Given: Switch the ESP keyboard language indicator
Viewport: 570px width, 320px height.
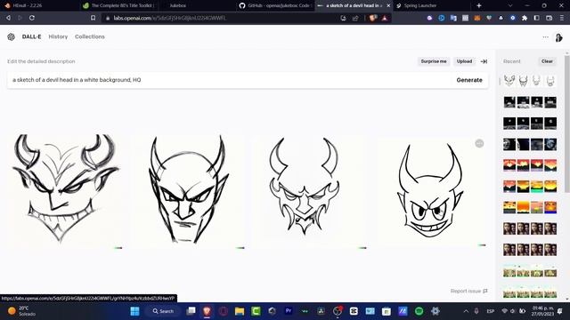Looking at the screenshot, I should (491, 311).
